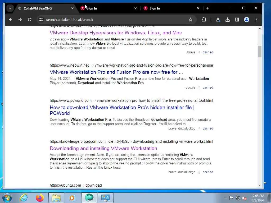Click the page scrollbar down arrow
The image size is (271, 203).
point(260,185)
